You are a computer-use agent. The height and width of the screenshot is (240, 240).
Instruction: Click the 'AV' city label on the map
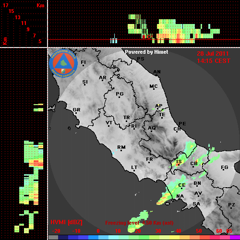coord(198,193)
